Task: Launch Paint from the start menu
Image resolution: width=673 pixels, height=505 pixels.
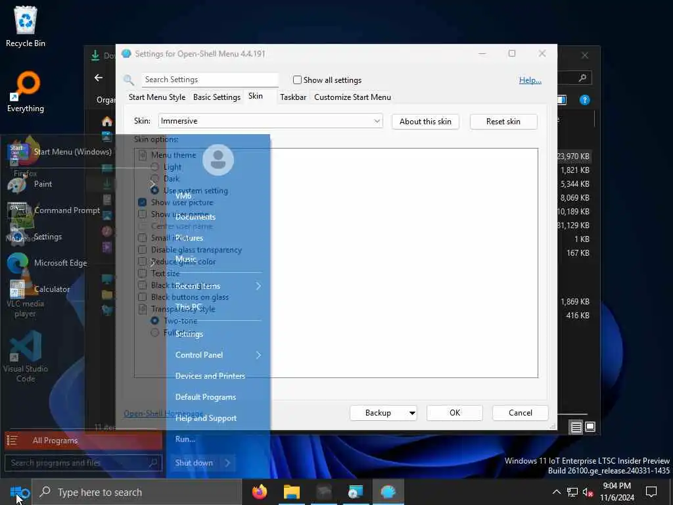Action: tap(30, 184)
